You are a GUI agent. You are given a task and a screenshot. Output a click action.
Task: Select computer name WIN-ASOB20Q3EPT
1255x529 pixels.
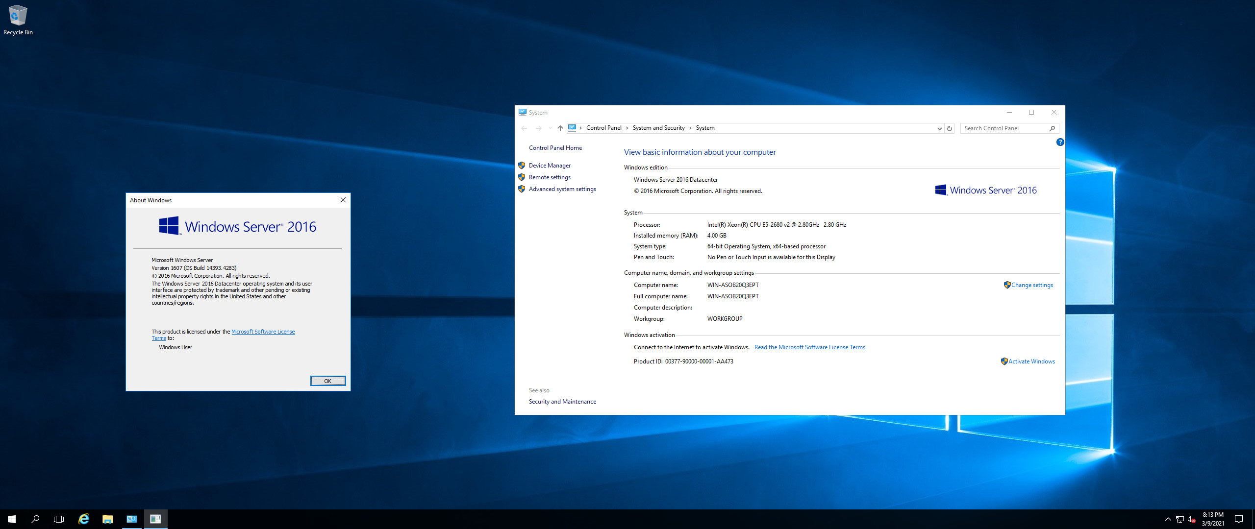tap(733, 285)
